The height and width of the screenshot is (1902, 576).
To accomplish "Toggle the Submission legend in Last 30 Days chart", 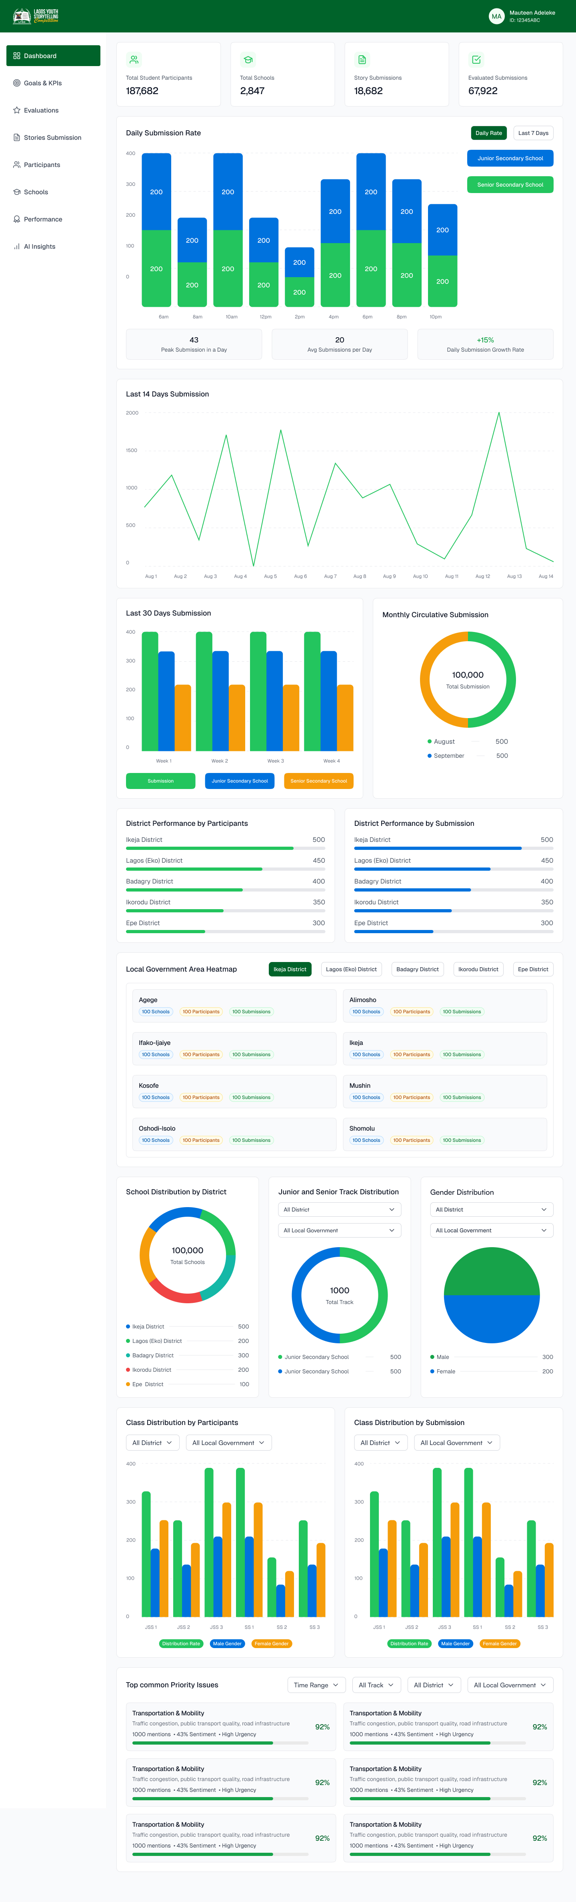I will [160, 781].
